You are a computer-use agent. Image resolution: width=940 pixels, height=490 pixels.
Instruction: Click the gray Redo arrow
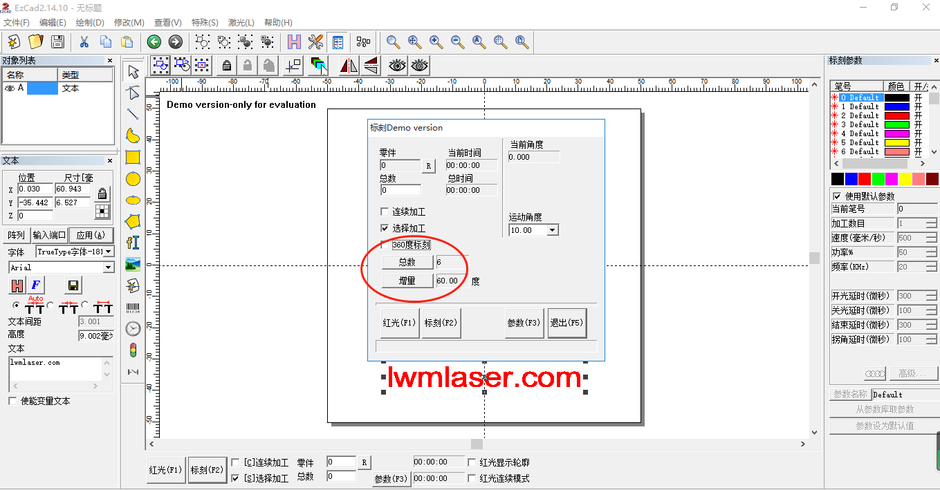pos(175,41)
